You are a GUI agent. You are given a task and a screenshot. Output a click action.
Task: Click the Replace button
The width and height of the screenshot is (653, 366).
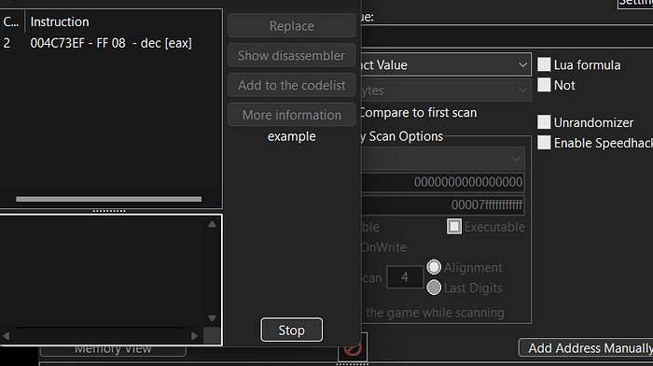(x=291, y=26)
